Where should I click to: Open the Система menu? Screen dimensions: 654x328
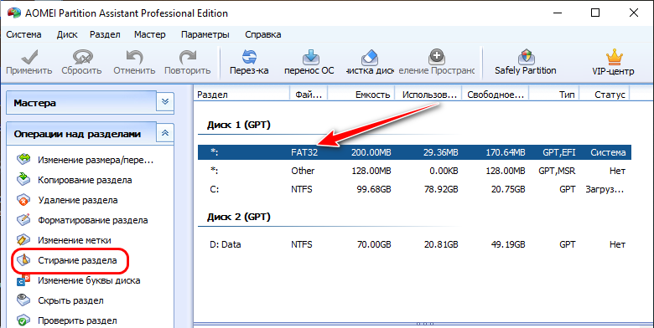[x=23, y=34]
